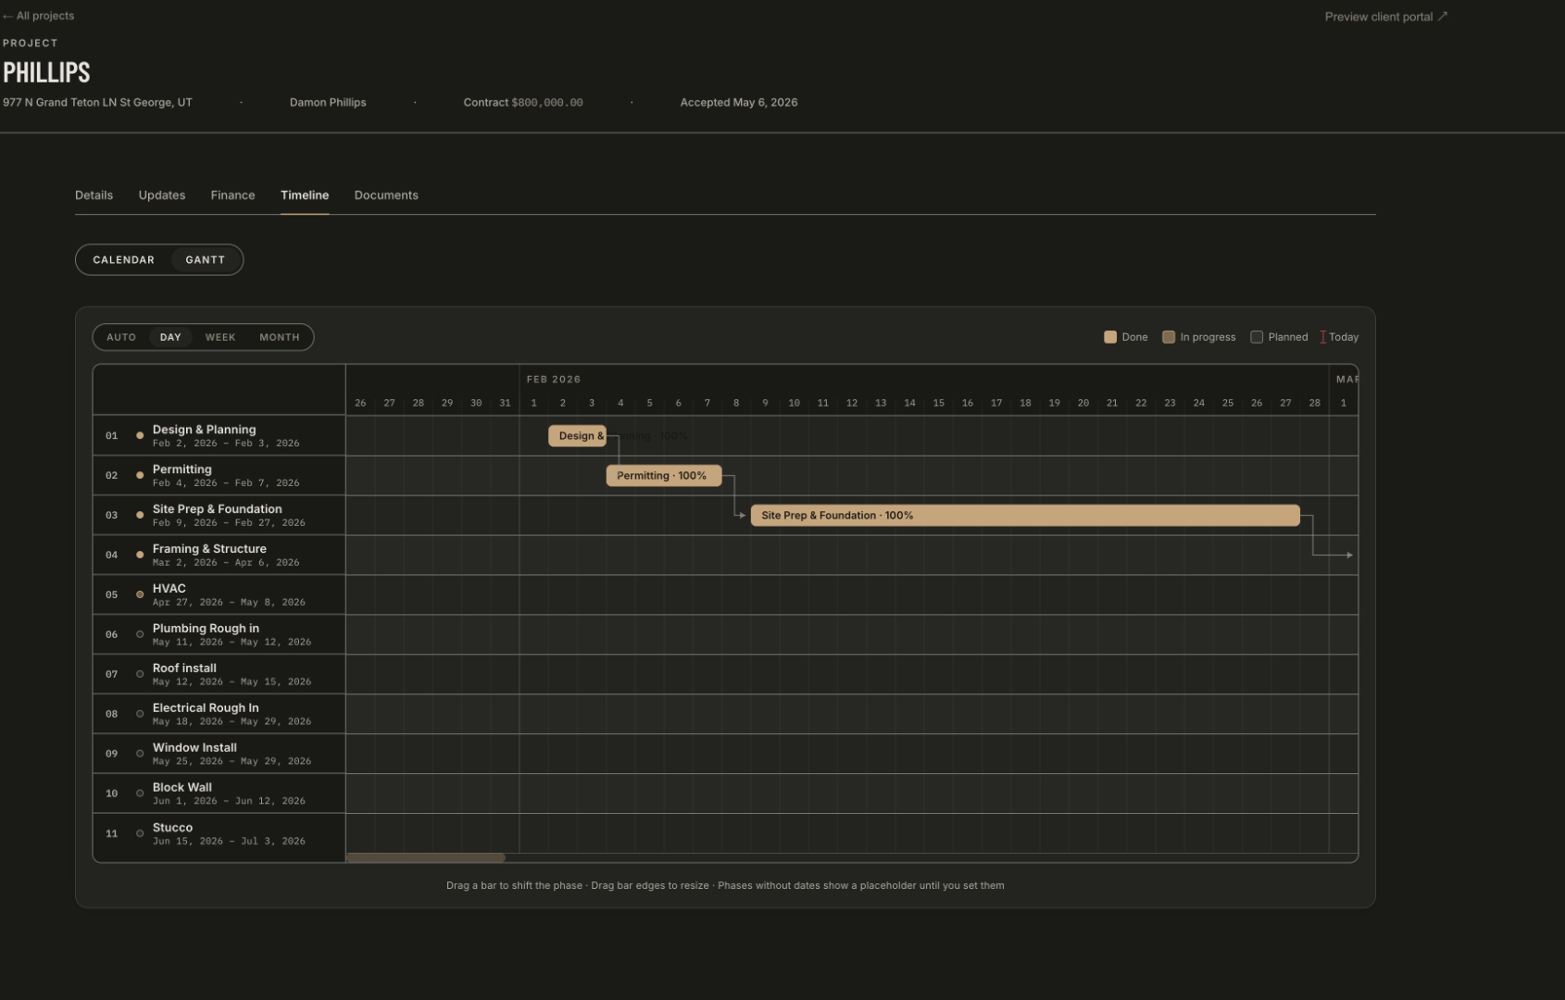Open the Updates tab

(162, 195)
